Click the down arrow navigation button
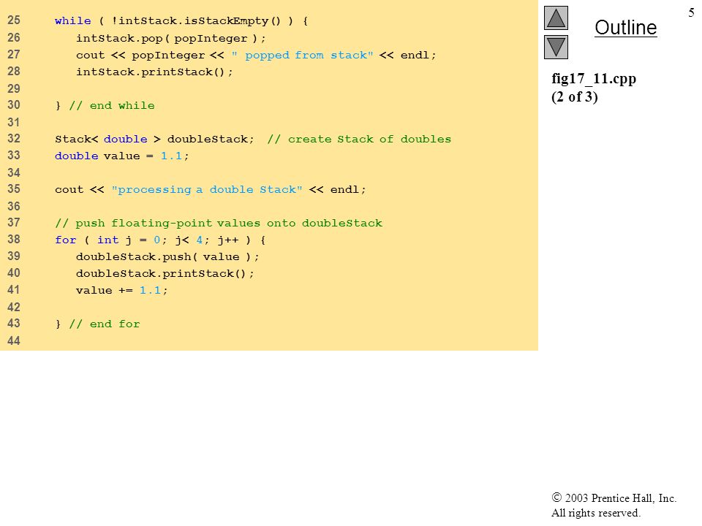Image resolution: width=702 pixels, height=526 pixels. point(556,47)
